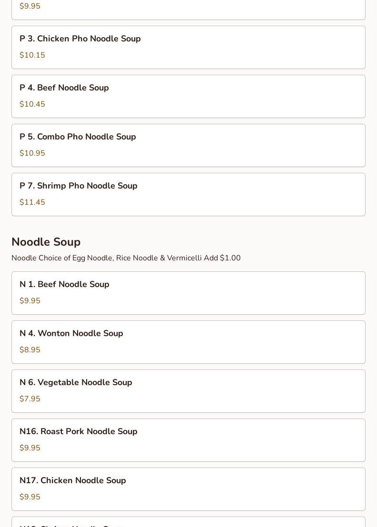Click the Noodle Soup section heading

(x=46, y=242)
